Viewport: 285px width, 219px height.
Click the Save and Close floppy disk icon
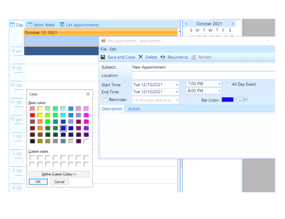(x=103, y=57)
